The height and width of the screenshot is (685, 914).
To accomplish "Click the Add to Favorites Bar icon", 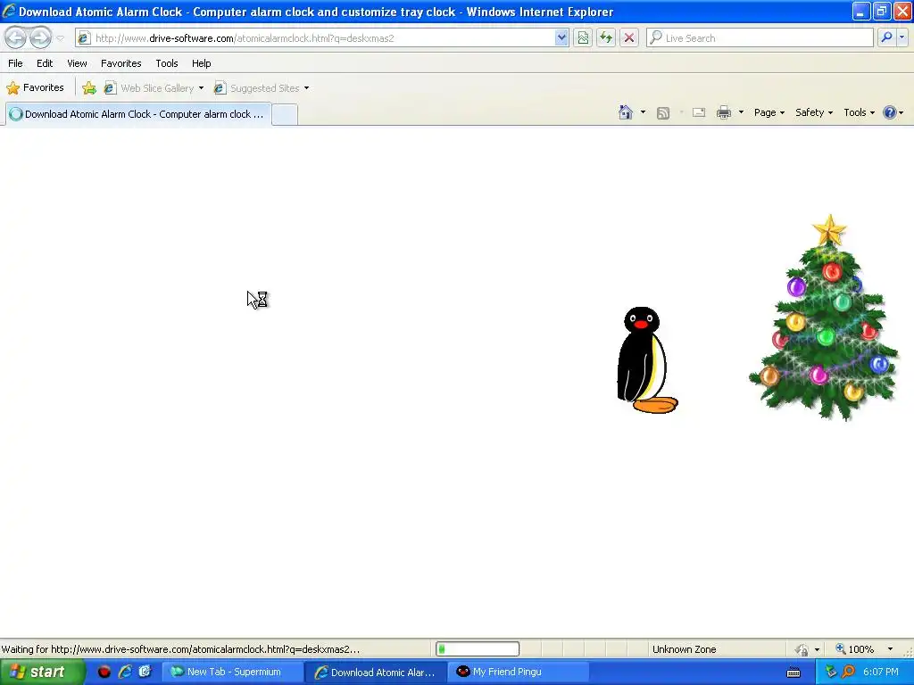I will tap(89, 88).
